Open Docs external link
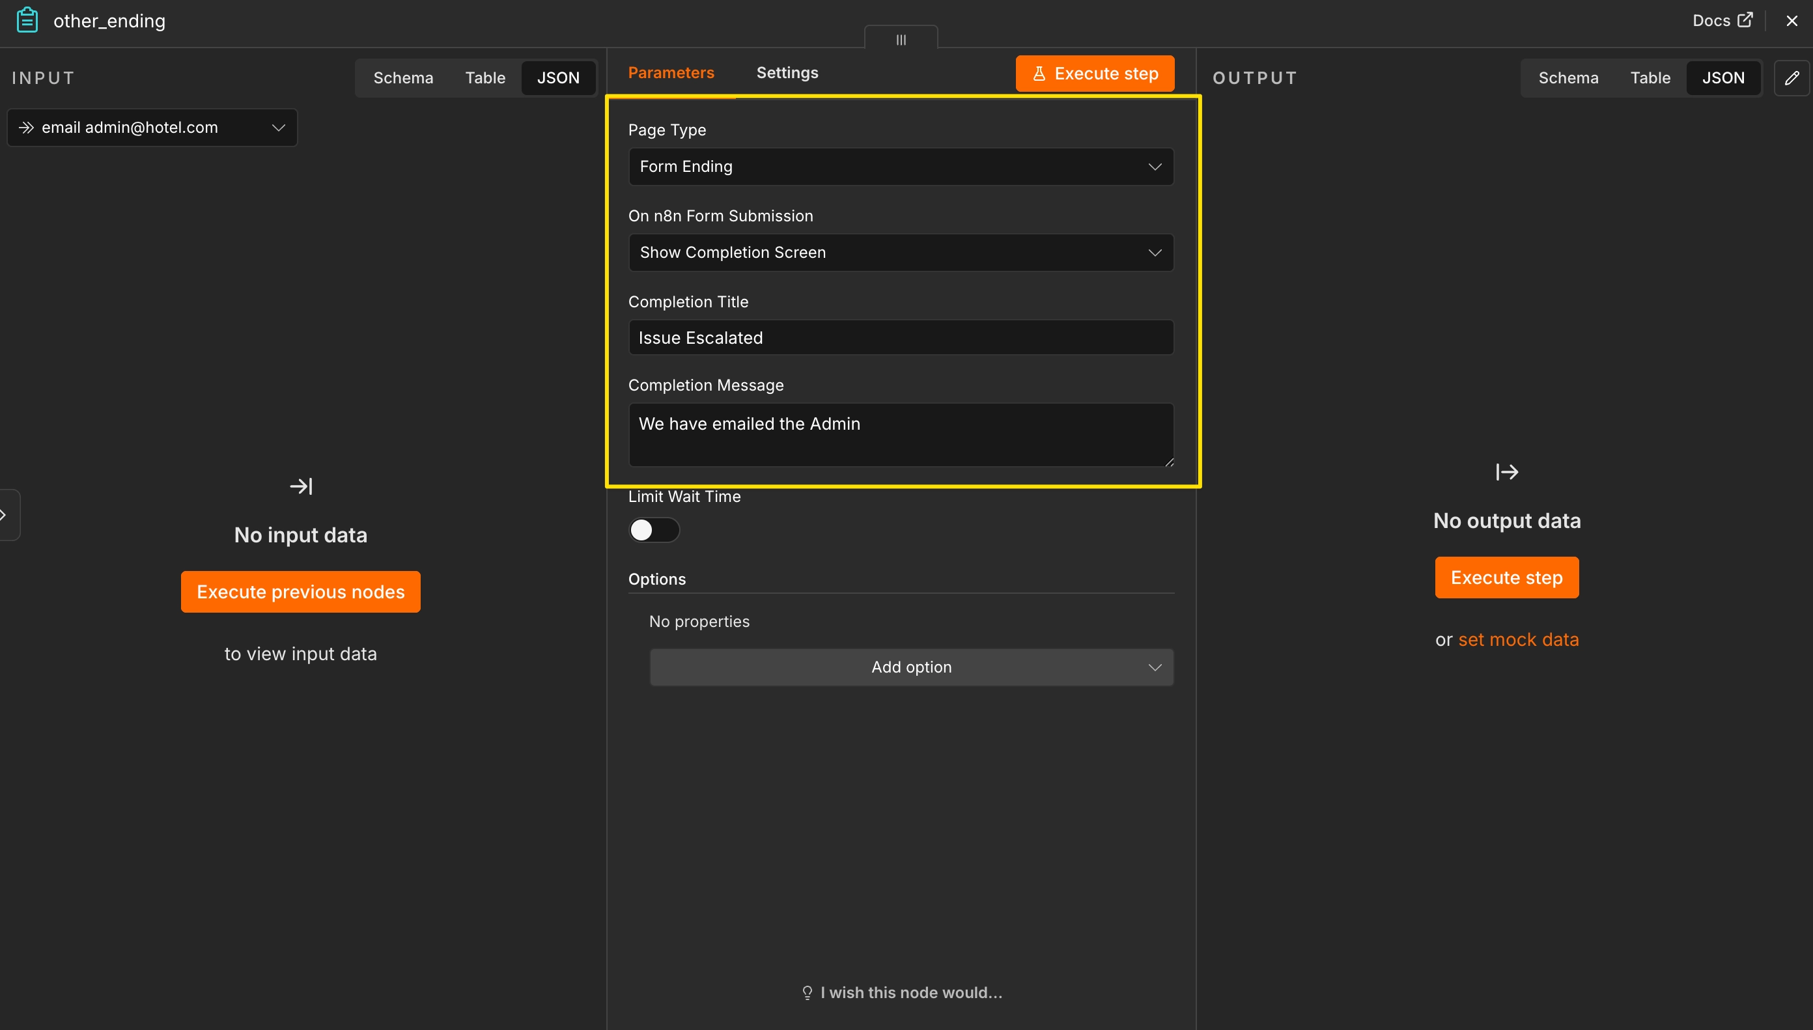The height and width of the screenshot is (1030, 1813). pyautogui.click(x=1722, y=21)
